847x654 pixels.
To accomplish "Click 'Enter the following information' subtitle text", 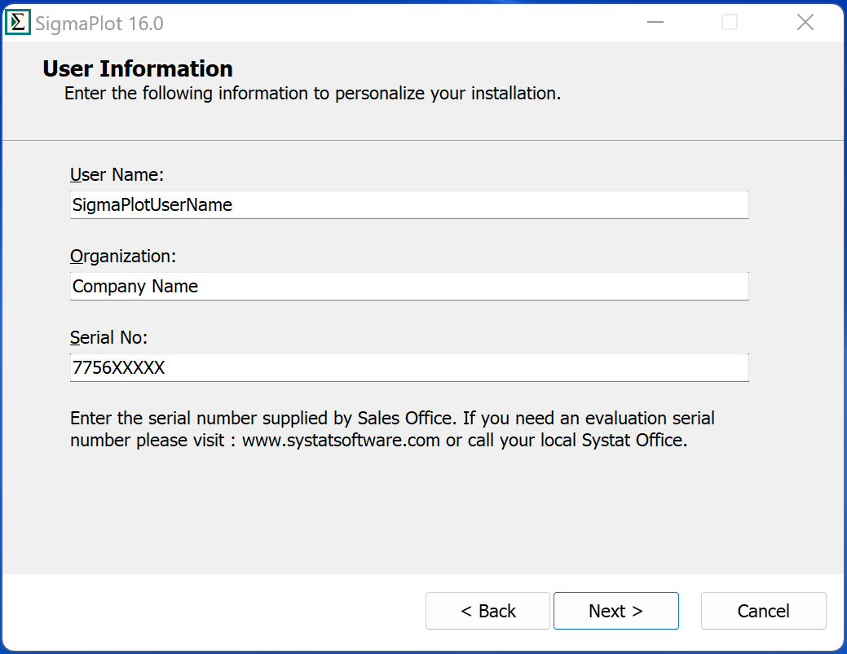I will point(313,94).
